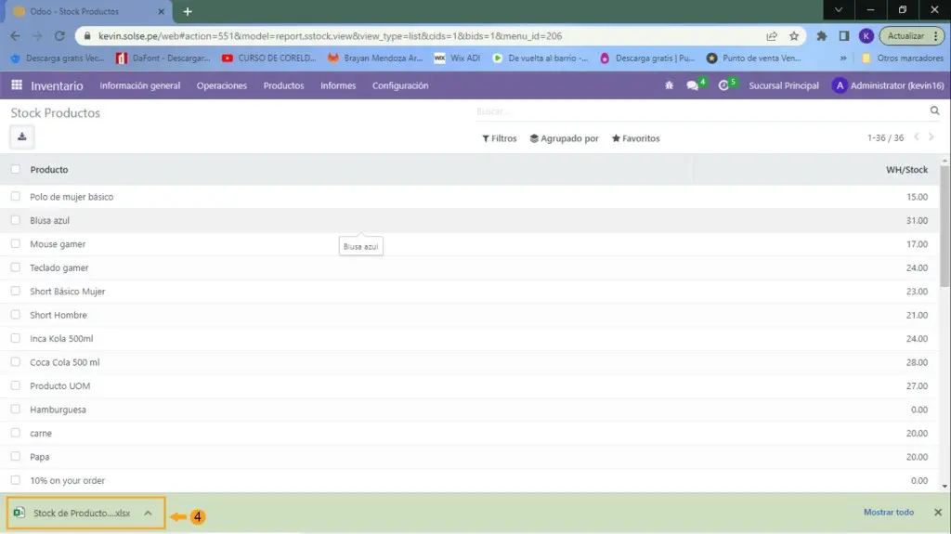The height and width of the screenshot is (534, 951).
Task: Open the debug bug icon
Action: [670, 85]
